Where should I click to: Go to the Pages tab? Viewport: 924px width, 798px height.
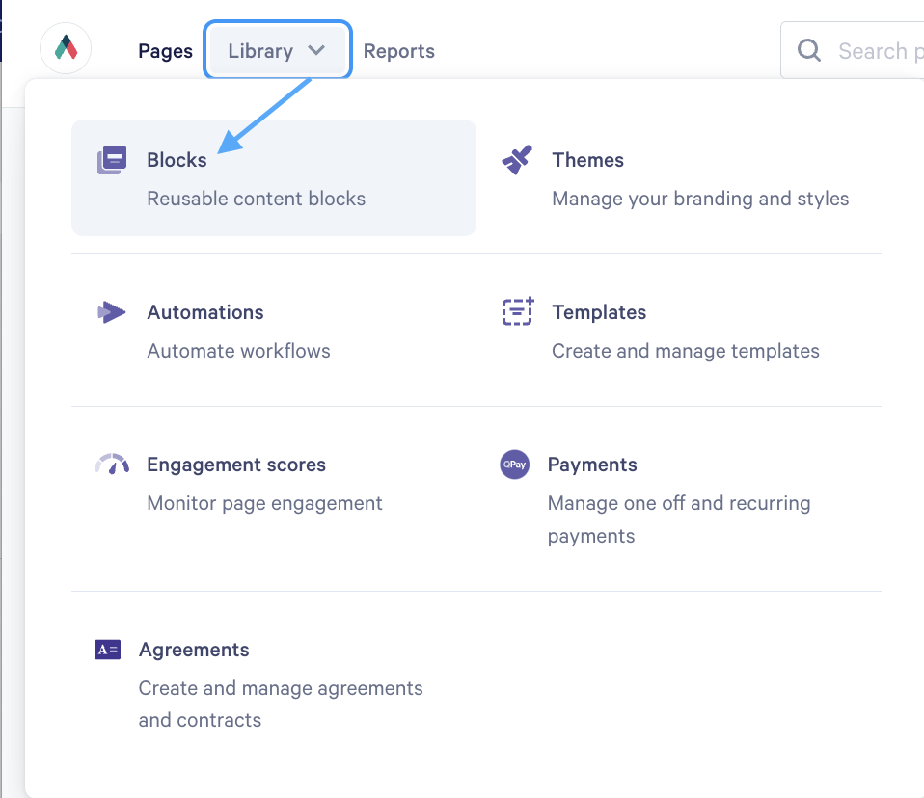166,51
